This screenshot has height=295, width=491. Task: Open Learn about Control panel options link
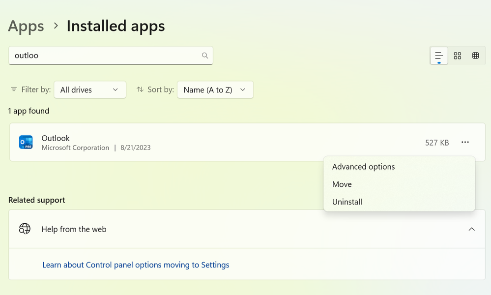(x=136, y=265)
